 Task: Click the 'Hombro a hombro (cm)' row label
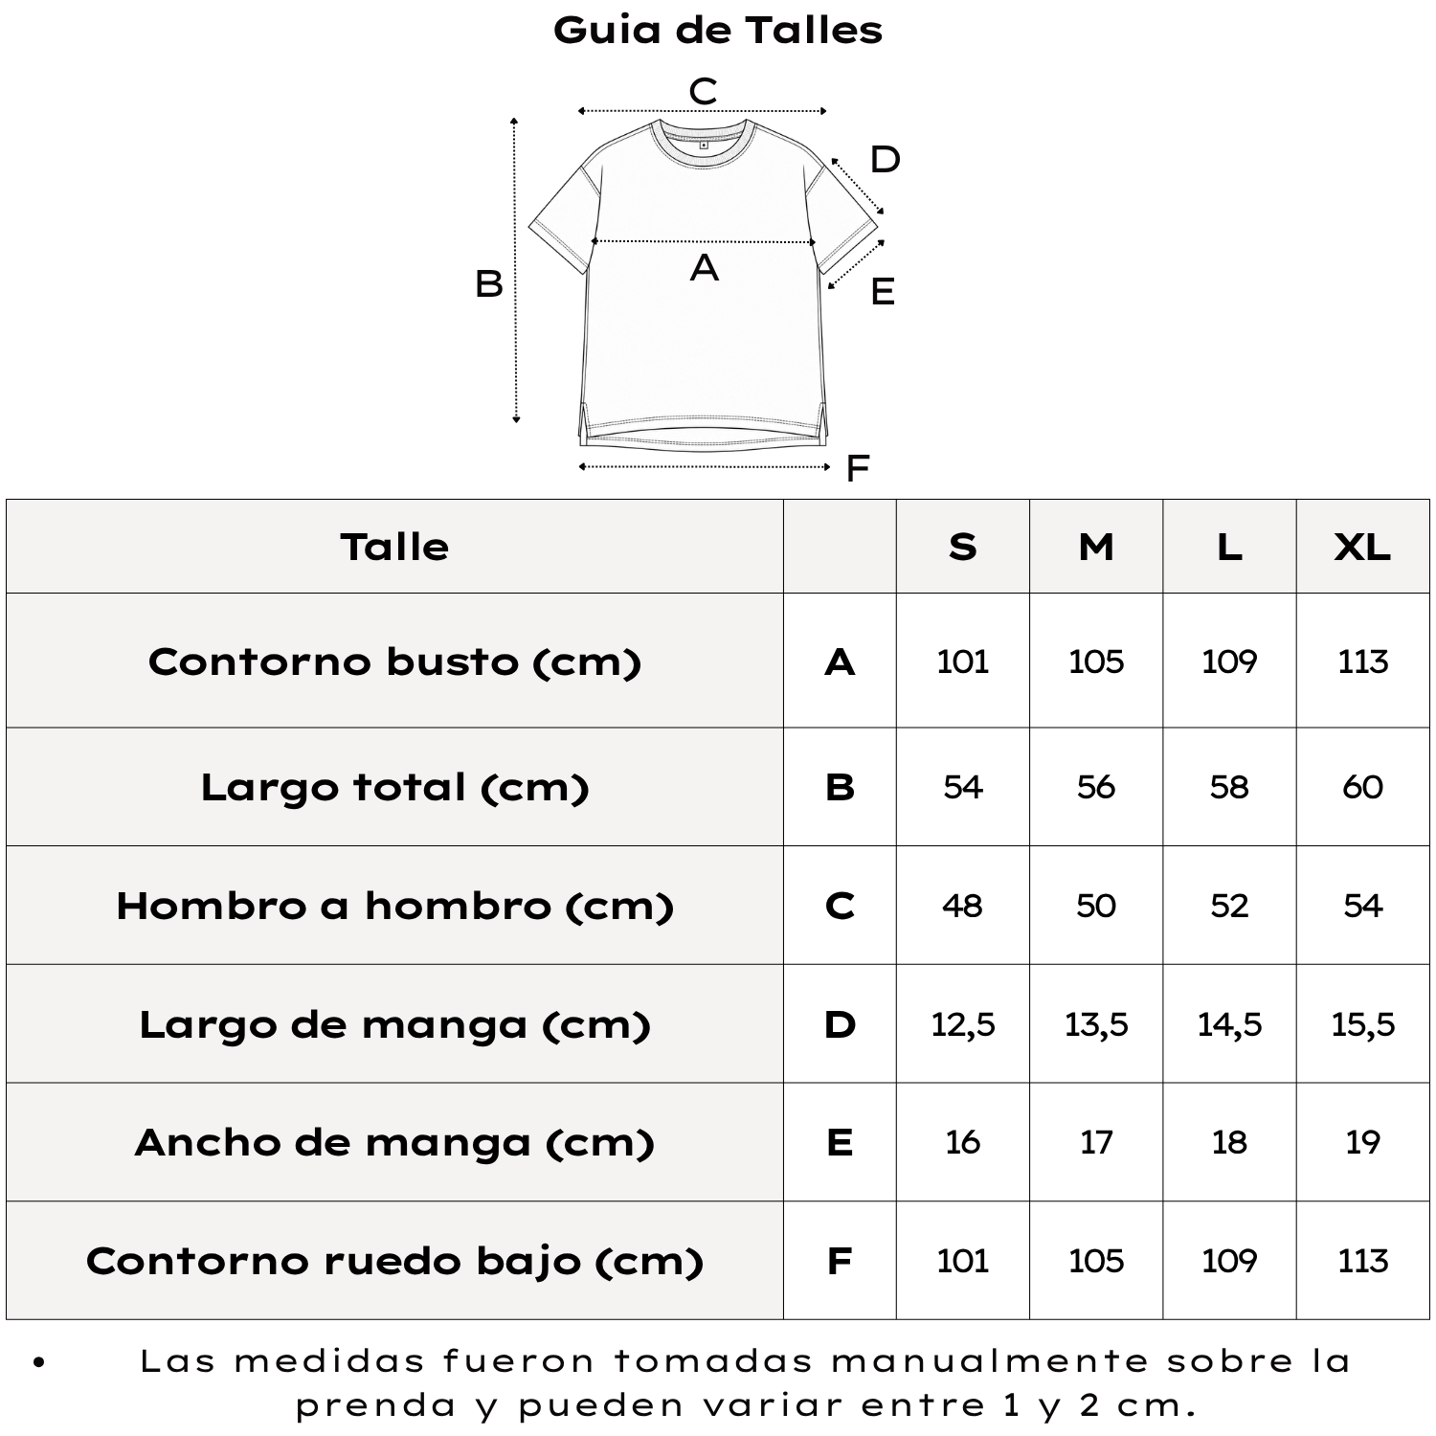pyautogui.click(x=394, y=906)
